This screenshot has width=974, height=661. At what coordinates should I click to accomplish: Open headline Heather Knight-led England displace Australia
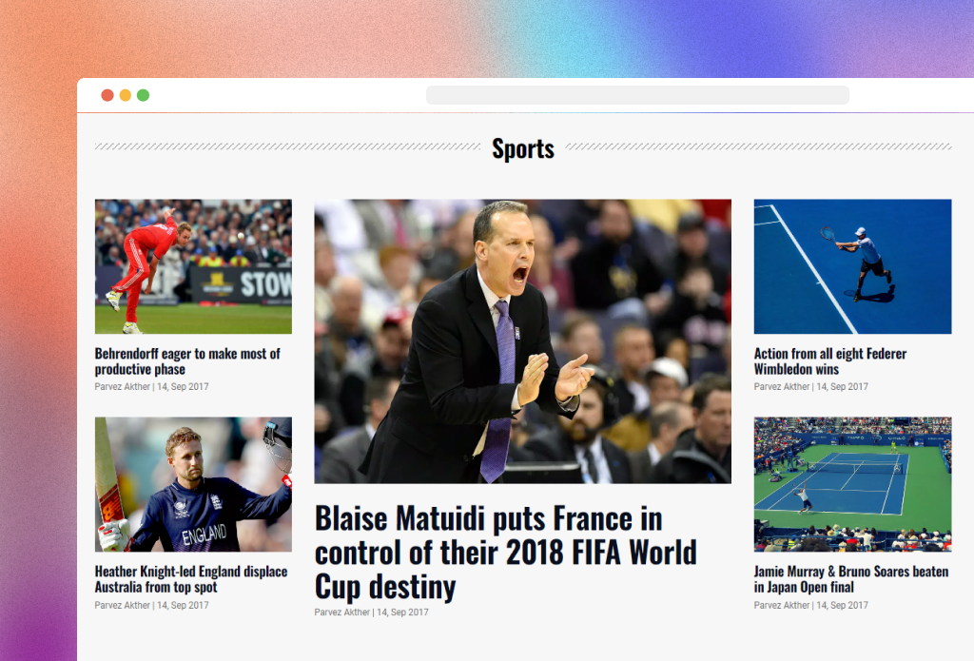pyautogui.click(x=191, y=579)
